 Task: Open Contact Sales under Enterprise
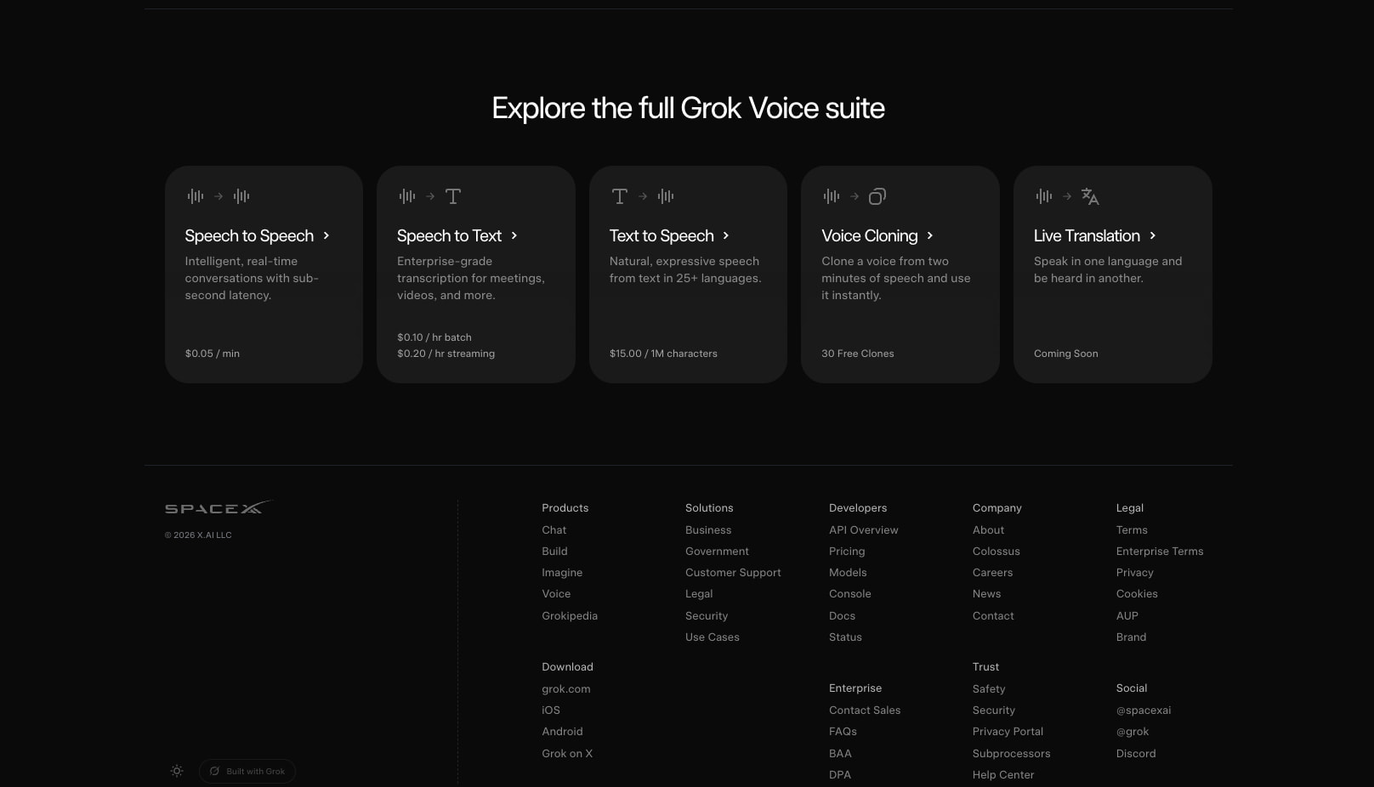(865, 710)
